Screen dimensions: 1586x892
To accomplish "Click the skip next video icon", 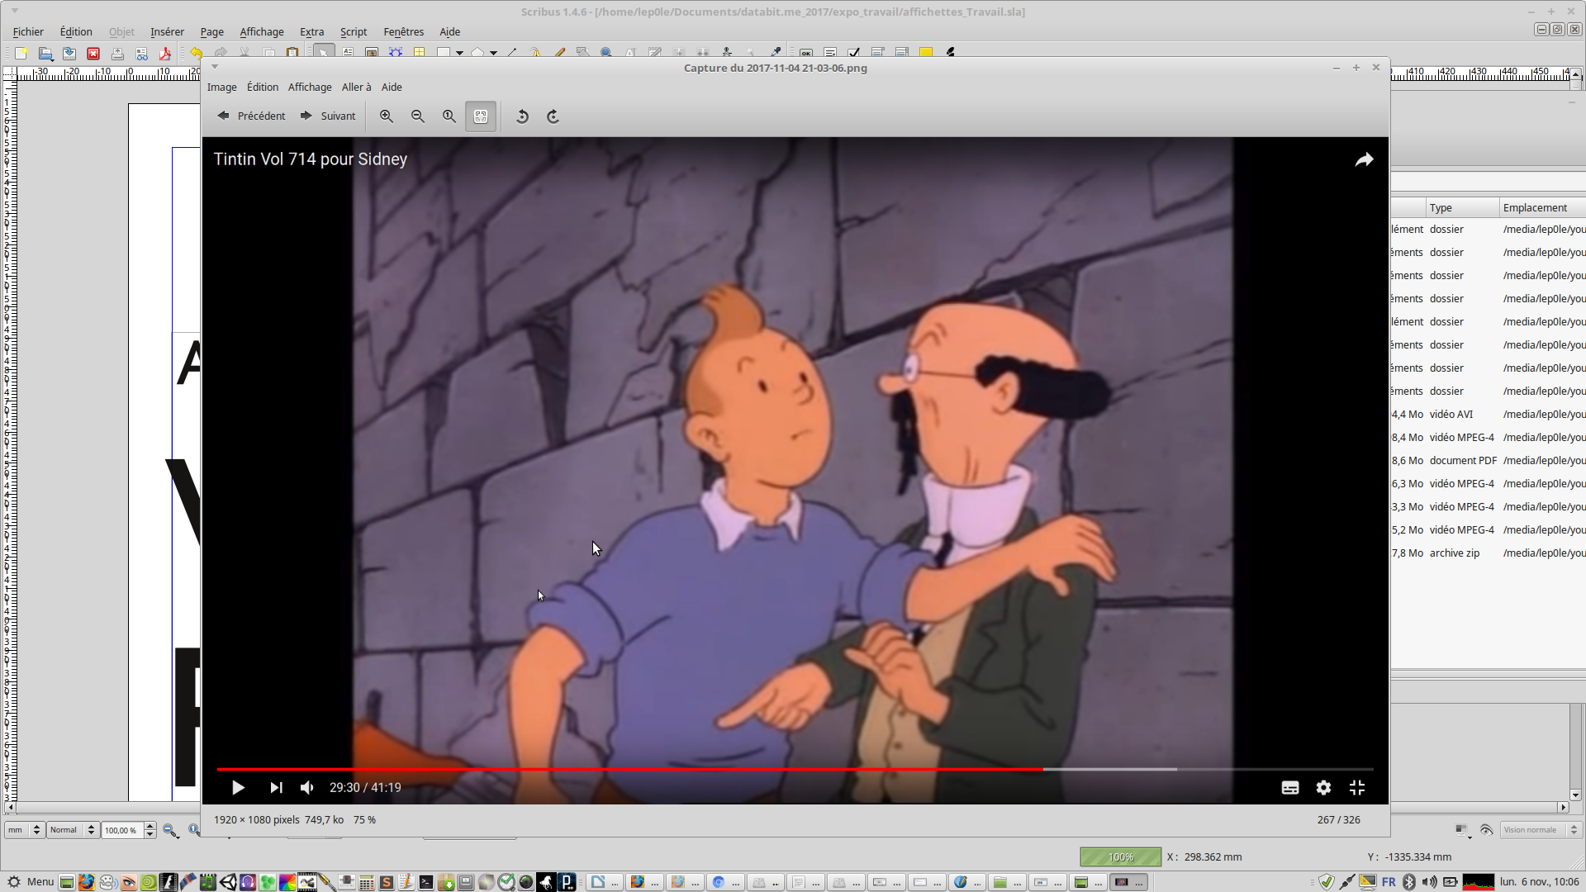I will pos(276,788).
